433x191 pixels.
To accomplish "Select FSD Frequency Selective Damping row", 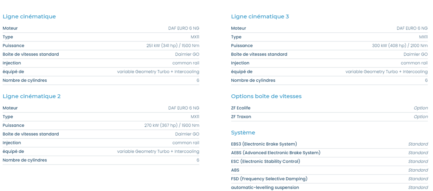I will click(x=330, y=179).
